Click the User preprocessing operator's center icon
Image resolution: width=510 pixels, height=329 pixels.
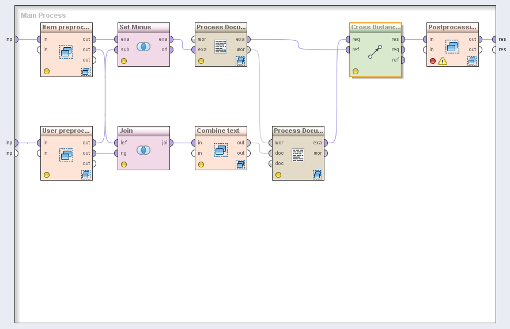(66, 155)
